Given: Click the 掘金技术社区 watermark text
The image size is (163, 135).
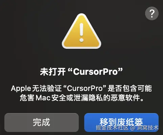Looking at the screenshot, I should click(112, 128).
